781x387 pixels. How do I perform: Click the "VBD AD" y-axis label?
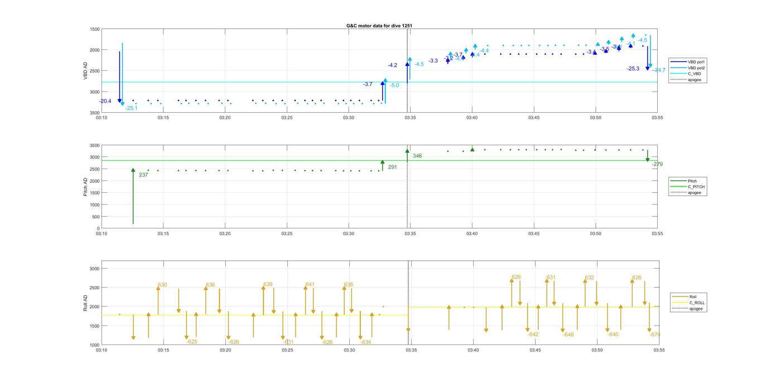pyautogui.click(x=85, y=70)
